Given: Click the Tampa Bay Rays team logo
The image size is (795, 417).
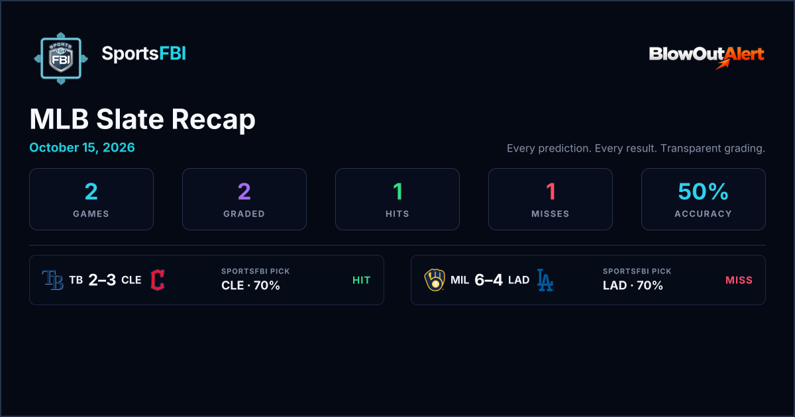Looking at the screenshot, I should 52,280.
